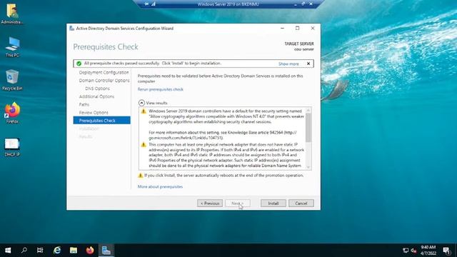The image size is (457, 257).
Task: Open the DHCP IP desktop file
Action: (x=12, y=147)
